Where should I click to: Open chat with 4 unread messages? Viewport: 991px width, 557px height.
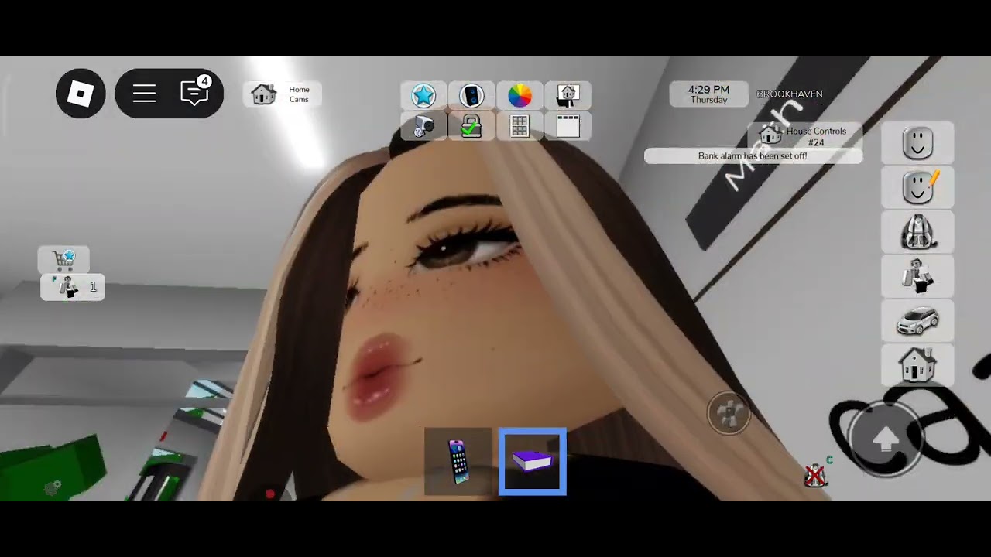pyautogui.click(x=195, y=92)
